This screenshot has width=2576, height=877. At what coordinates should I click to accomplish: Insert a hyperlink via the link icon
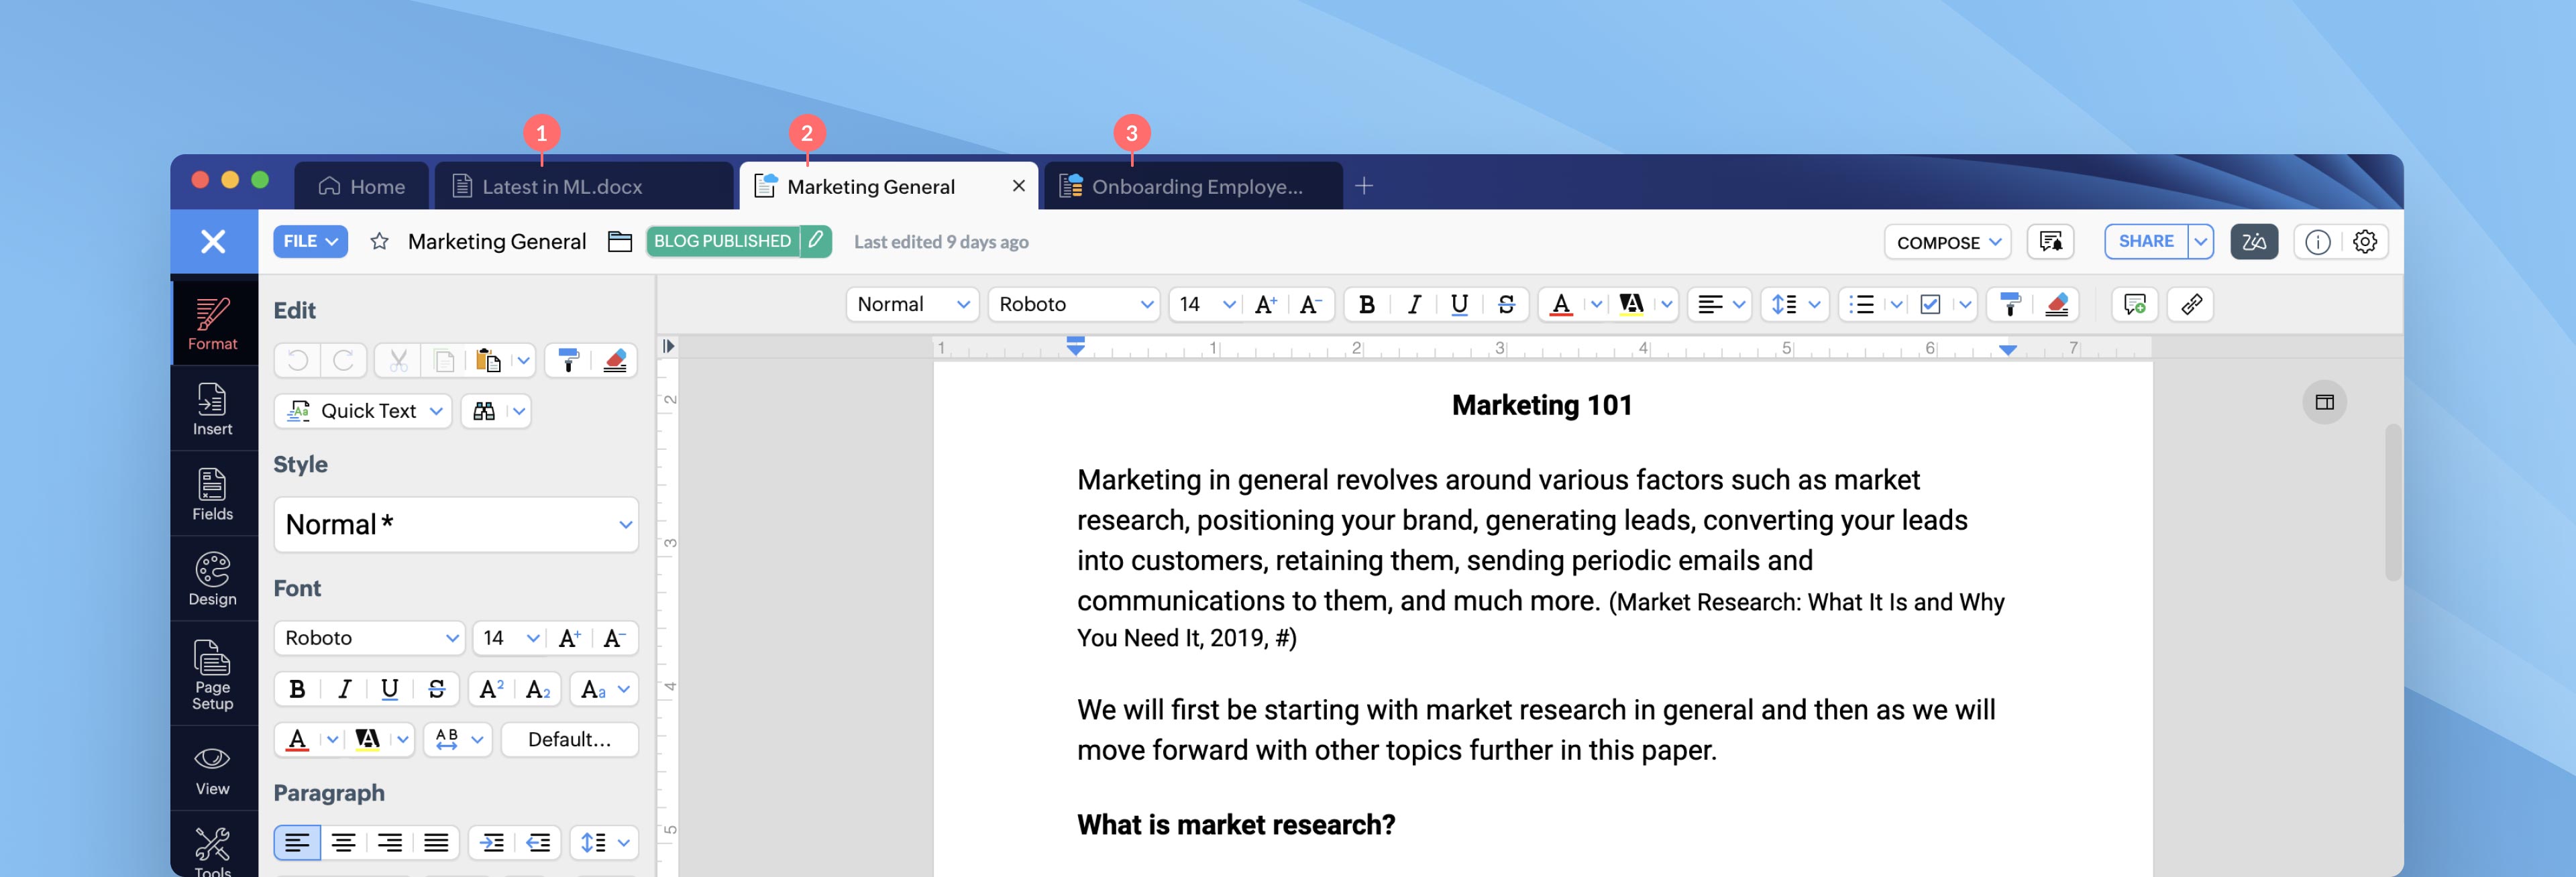tap(2190, 305)
